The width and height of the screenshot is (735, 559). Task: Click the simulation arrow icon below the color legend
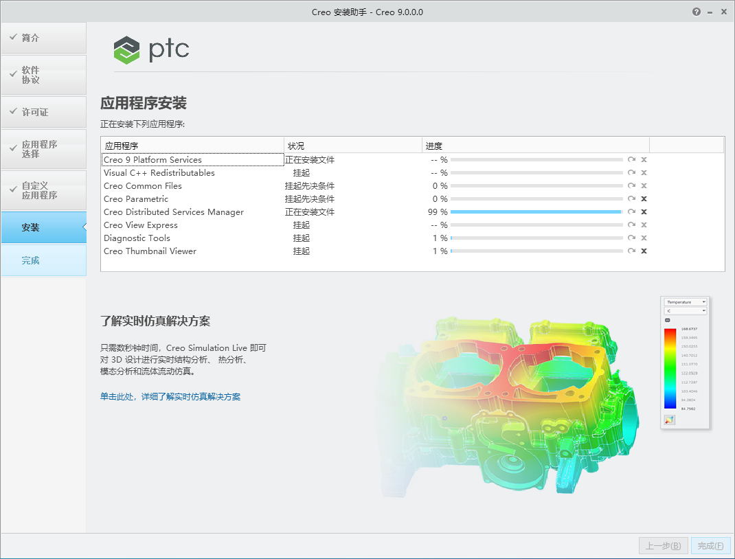tap(669, 419)
